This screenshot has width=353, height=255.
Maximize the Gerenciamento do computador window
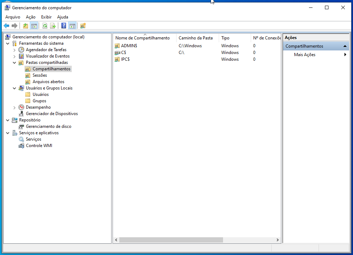(x=327, y=8)
